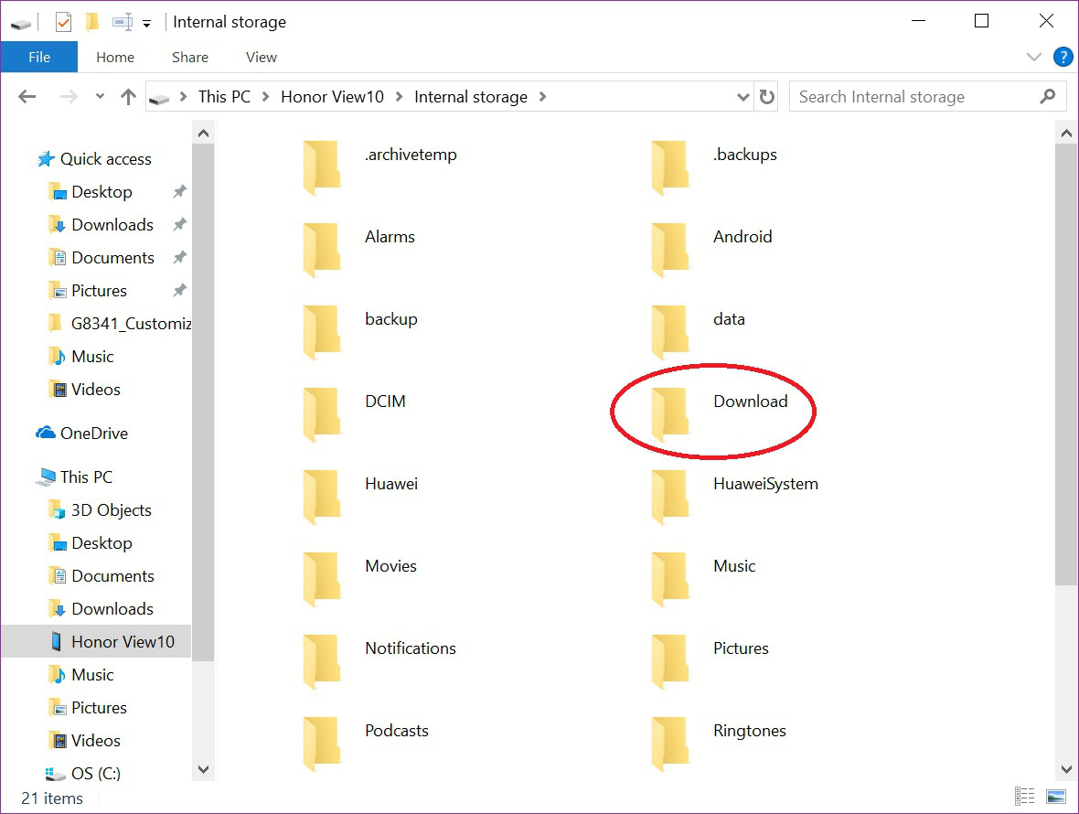Click the New folder quick access toolbar icon
The height and width of the screenshot is (814, 1079).
point(92,22)
